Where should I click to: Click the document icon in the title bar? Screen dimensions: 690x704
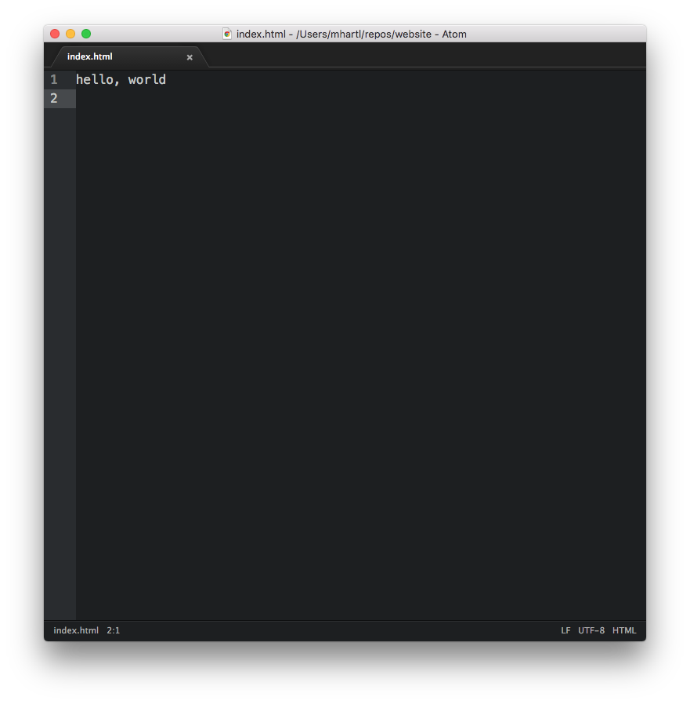(226, 34)
